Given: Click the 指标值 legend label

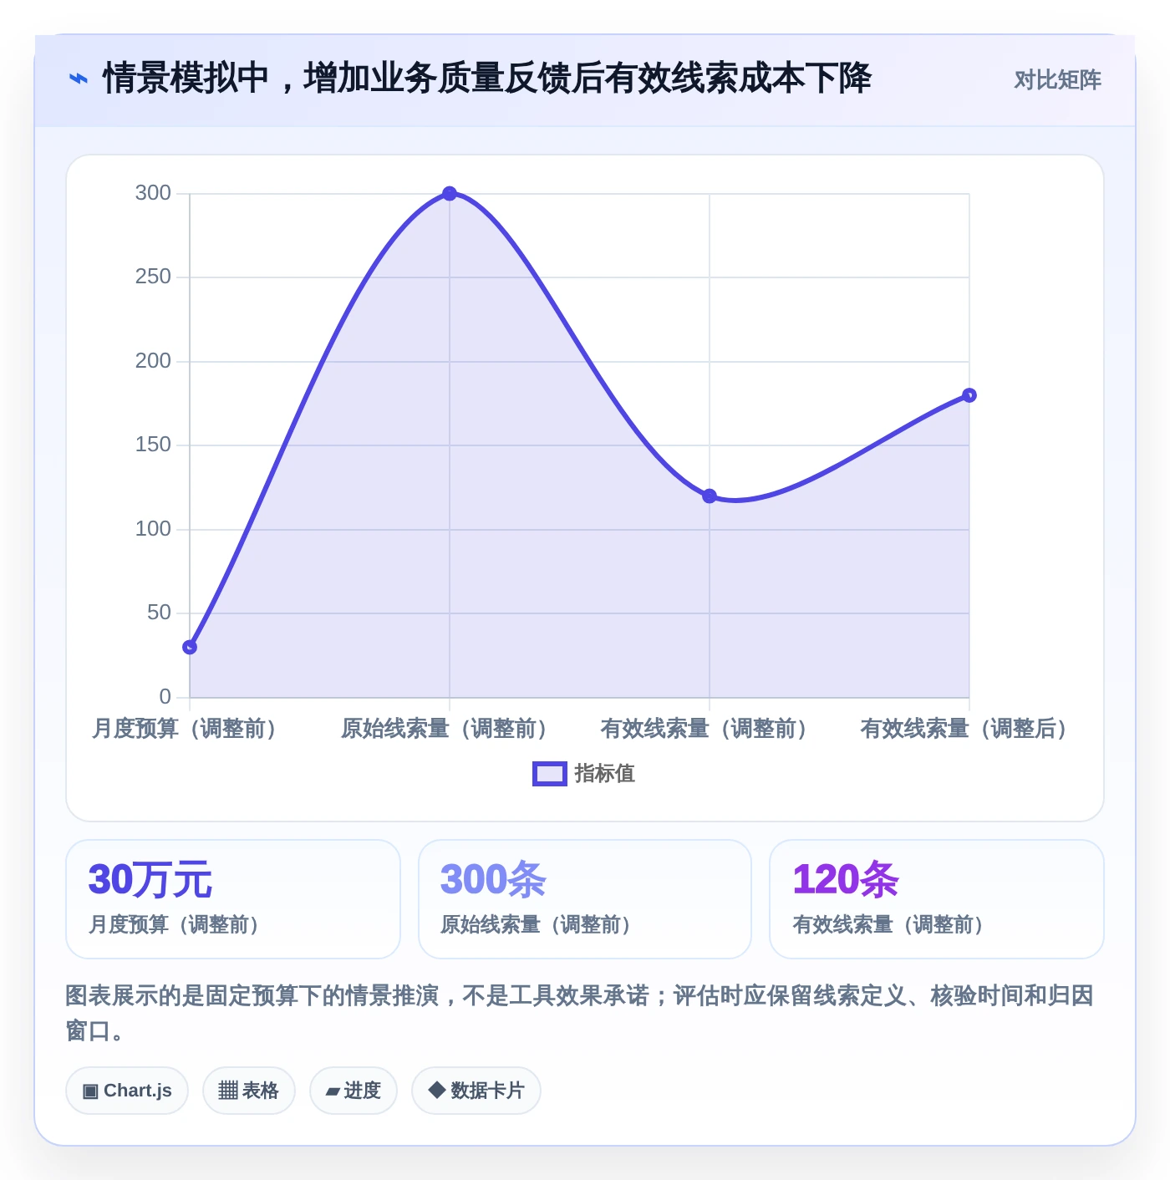Looking at the screenshot, I should [605, 774].
